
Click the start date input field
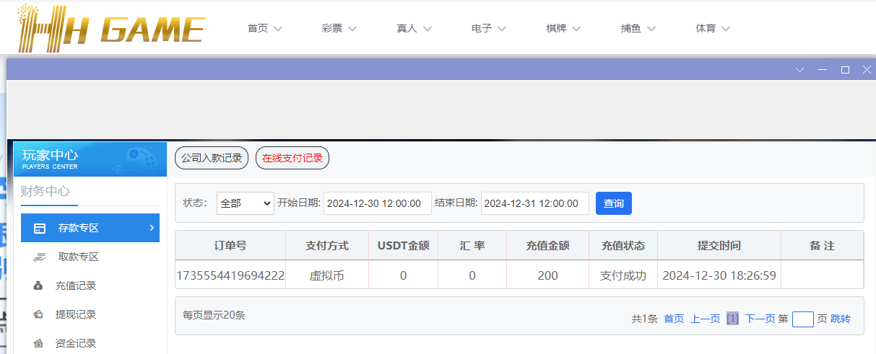coord(378,203)
